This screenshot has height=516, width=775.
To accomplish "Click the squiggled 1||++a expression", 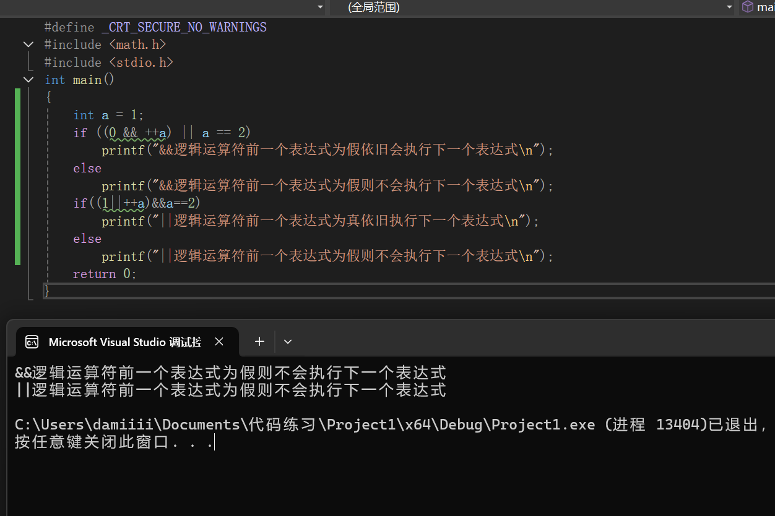I will coord(123,203).
